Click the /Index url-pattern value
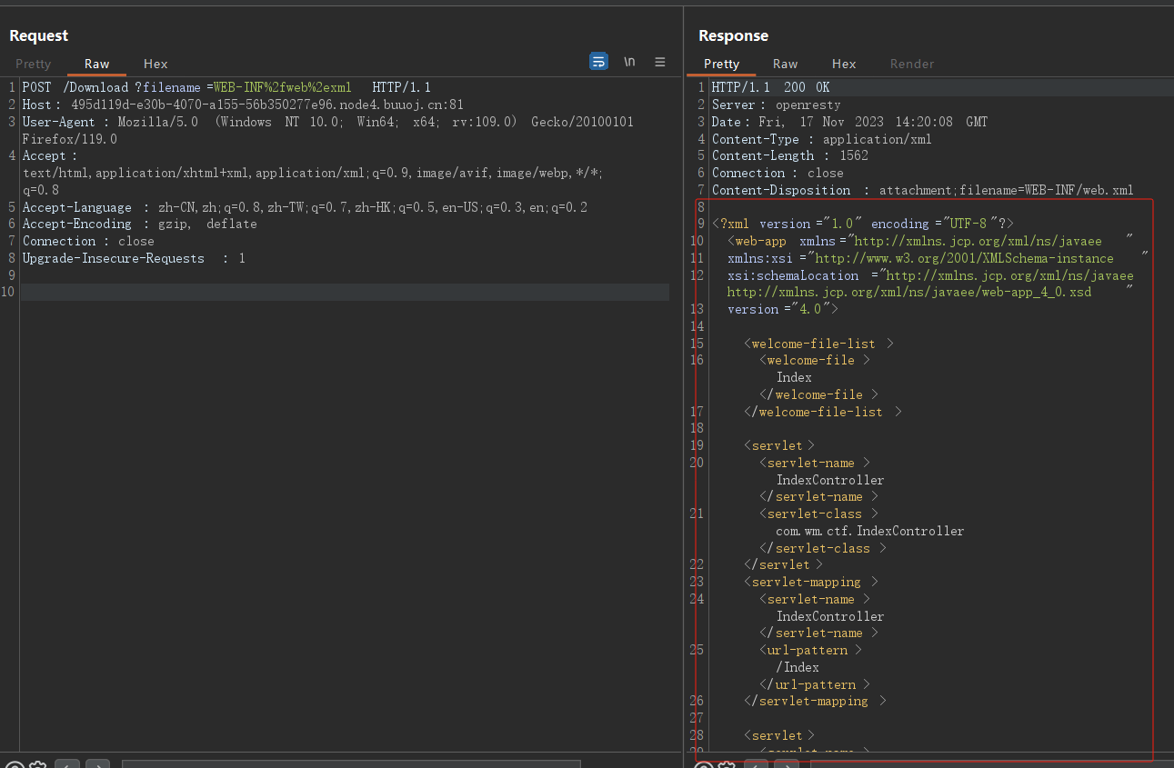This screenshot has height=768, width=1174. [798, 667]
